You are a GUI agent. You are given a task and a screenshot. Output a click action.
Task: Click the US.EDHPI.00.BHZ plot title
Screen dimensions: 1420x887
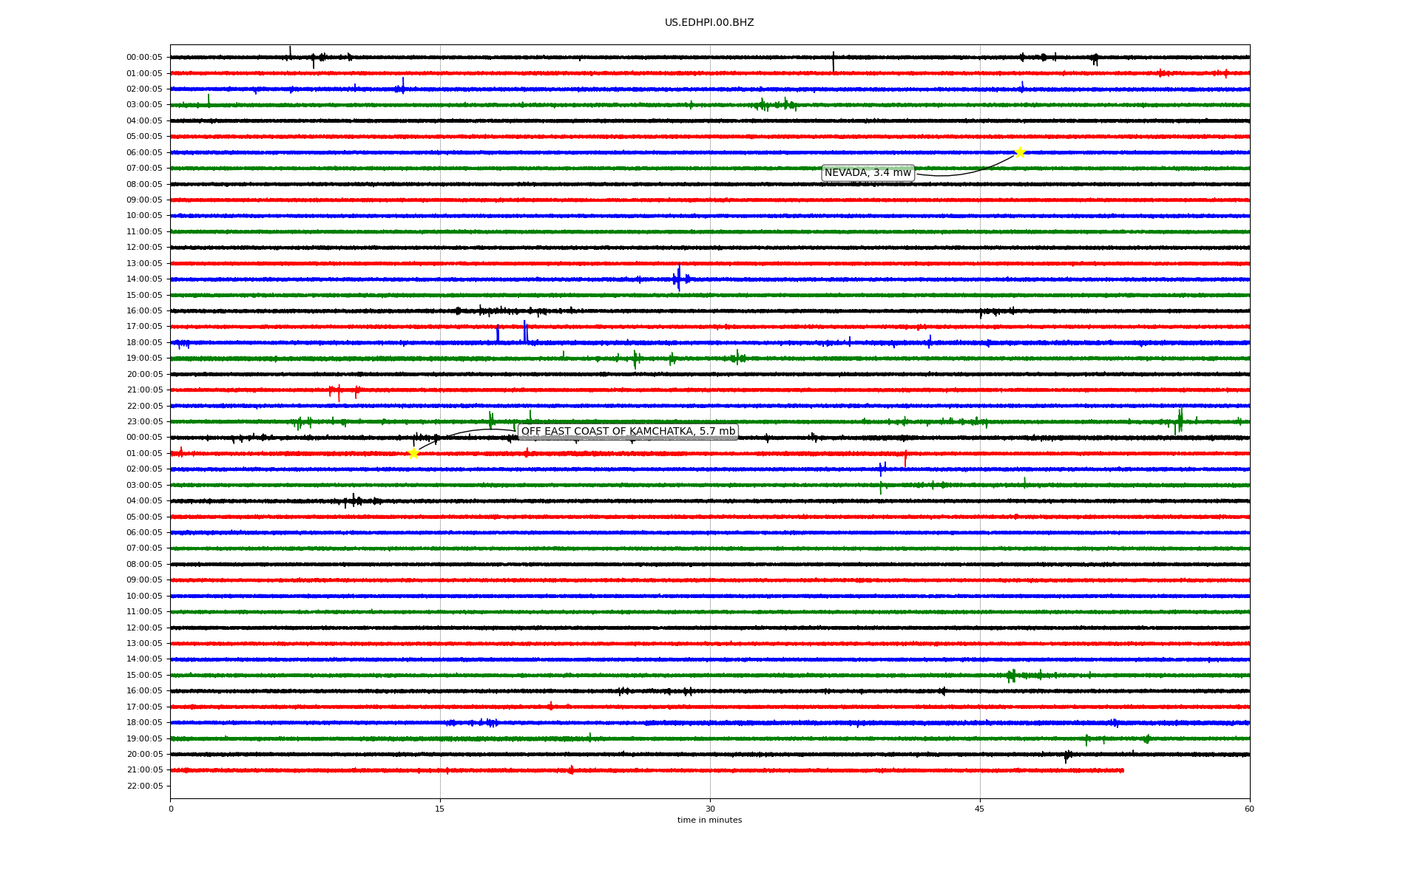[709, 23]
